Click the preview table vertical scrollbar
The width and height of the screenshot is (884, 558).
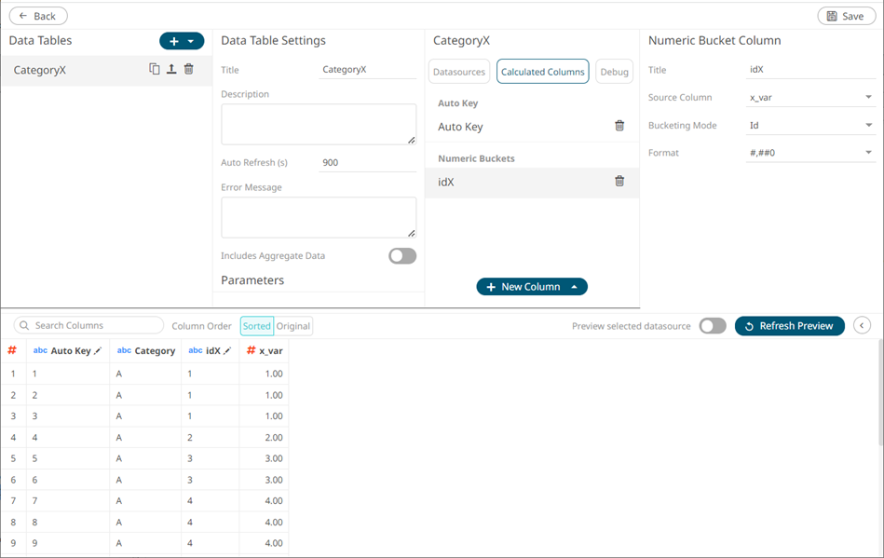[879, 391]
